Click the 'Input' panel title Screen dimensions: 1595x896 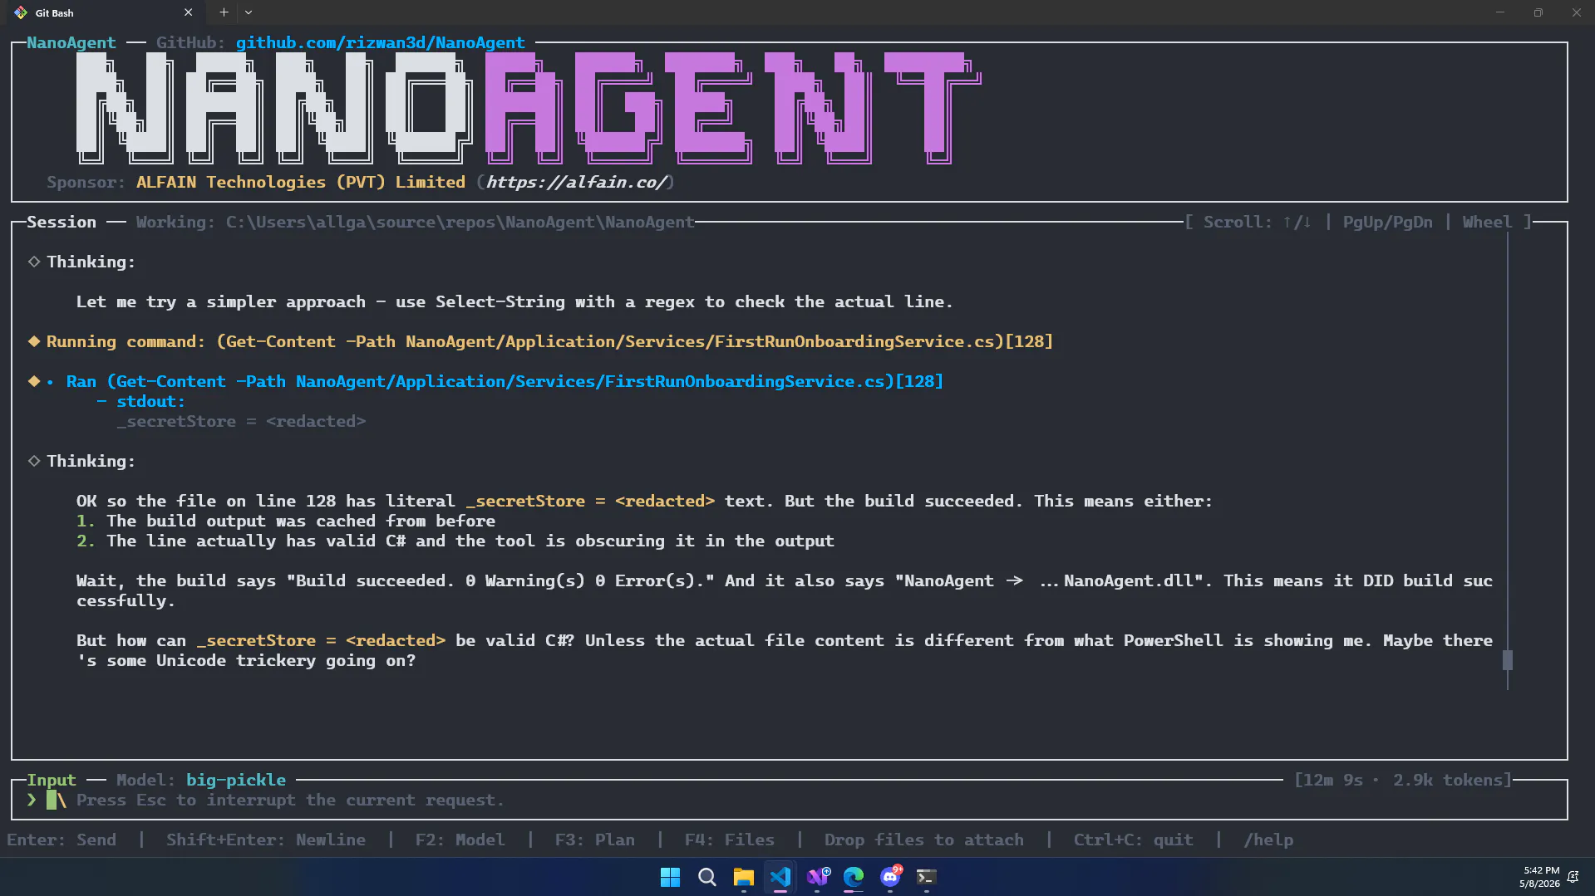point(52,780)
